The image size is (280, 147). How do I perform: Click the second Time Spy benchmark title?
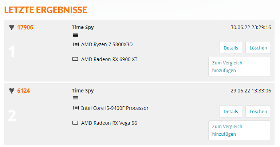[83, 91]
